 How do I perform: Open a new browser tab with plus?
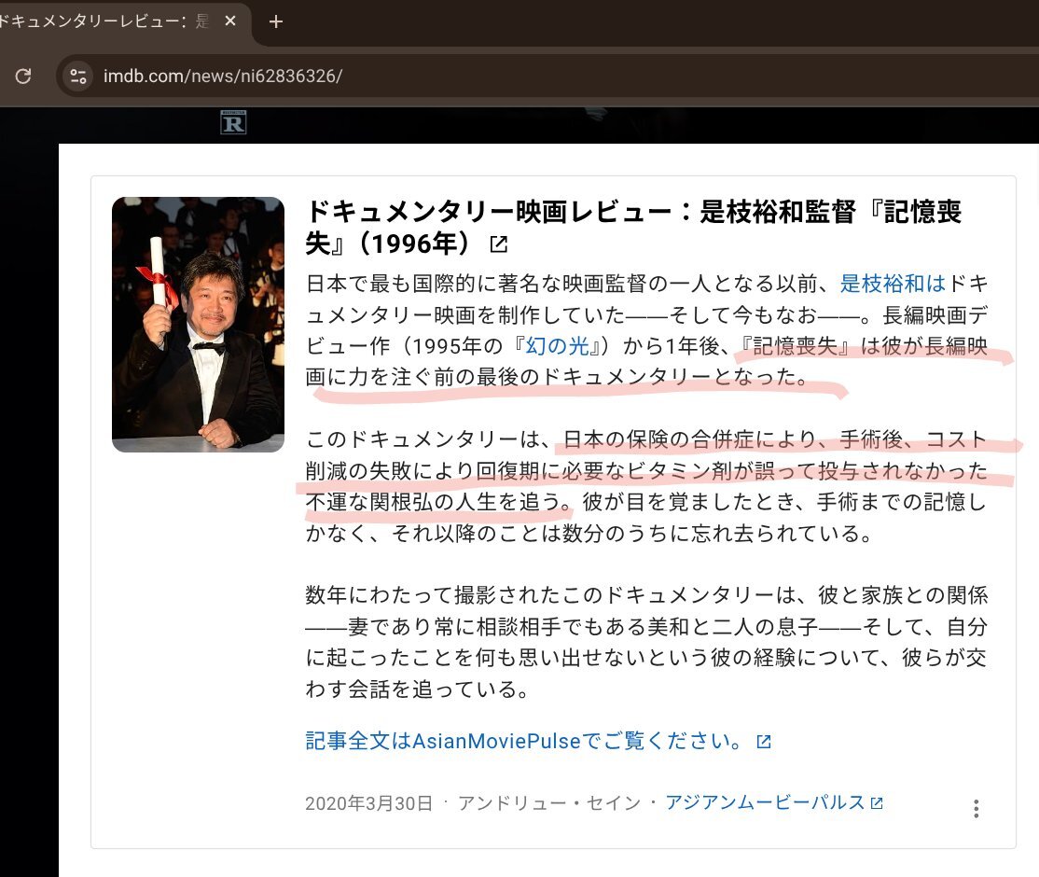[x=275, y=21]
